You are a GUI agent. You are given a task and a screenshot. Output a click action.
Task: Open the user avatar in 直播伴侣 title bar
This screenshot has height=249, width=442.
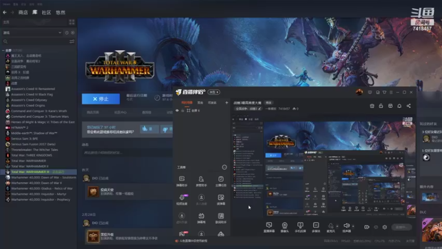[359, 92]
